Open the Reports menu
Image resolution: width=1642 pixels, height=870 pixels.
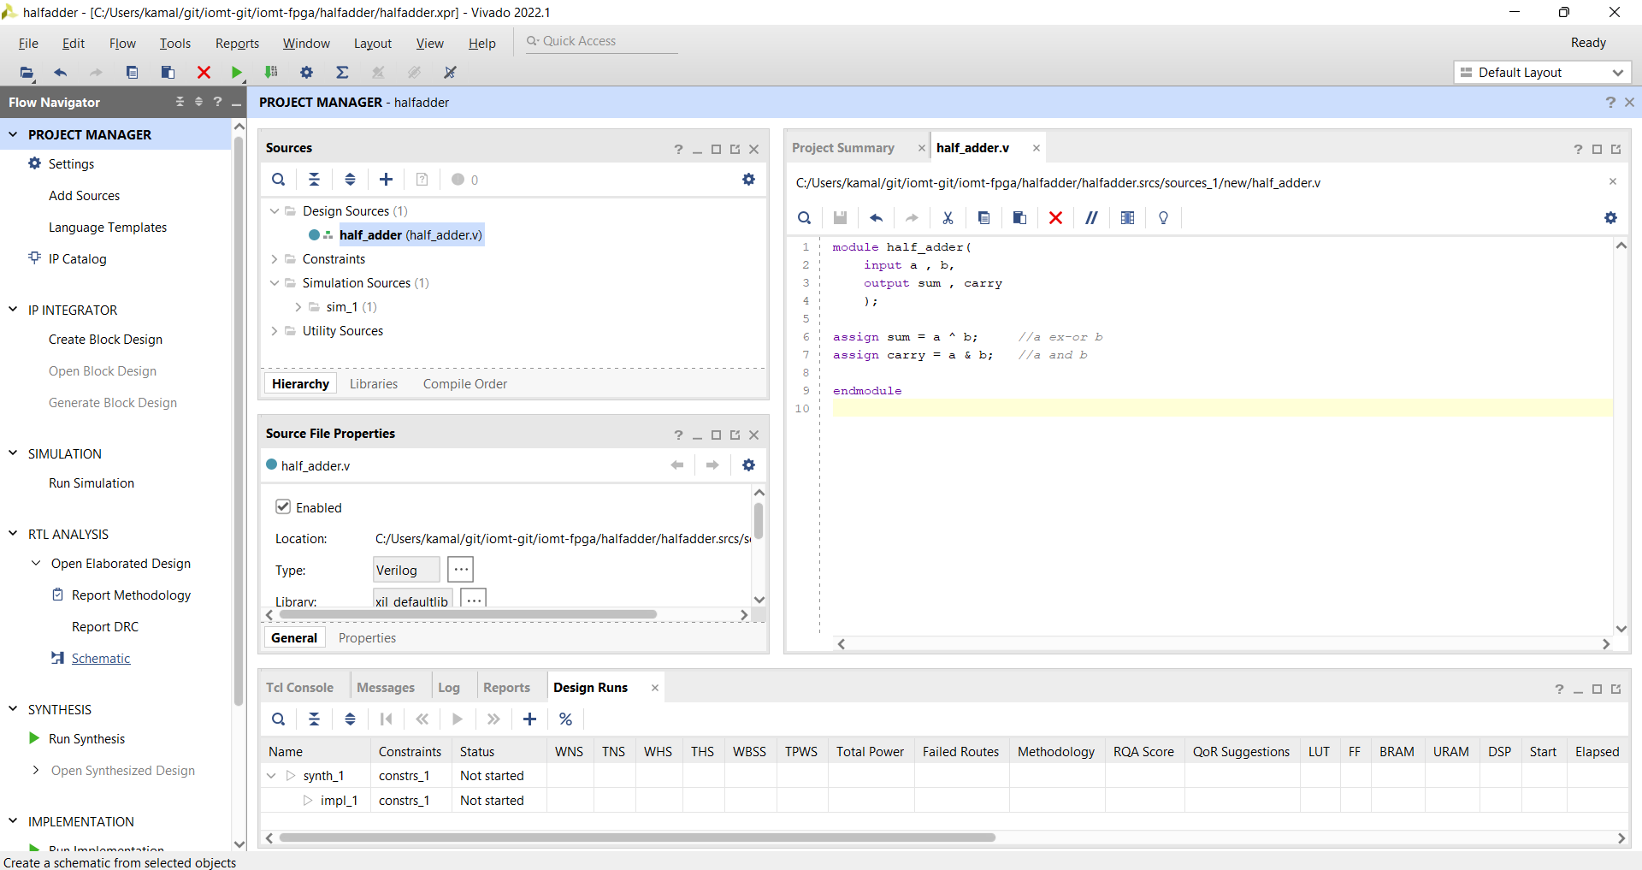pyautogui.click(x=237, y=44)
